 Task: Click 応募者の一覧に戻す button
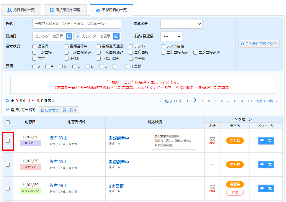click(x=58, y=110)
